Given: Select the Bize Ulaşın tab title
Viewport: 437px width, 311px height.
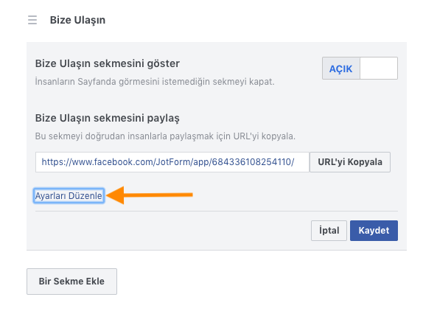Looking at the screenshot, I should coord(77,20).
